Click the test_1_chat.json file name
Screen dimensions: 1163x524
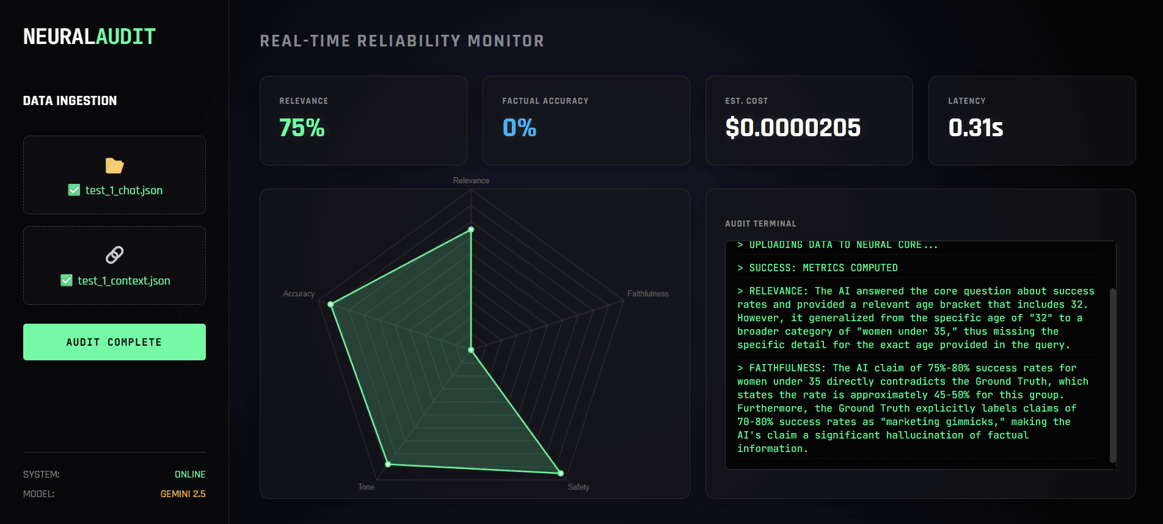tap(124, 190)
